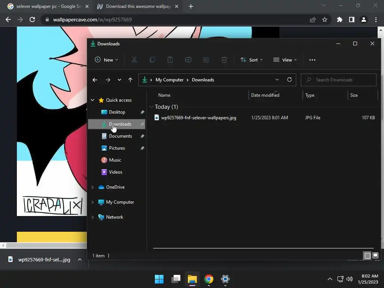Close the Download this awesome wallpaper tab
This screenshot has height=288, width=384.
click(177, 6)
